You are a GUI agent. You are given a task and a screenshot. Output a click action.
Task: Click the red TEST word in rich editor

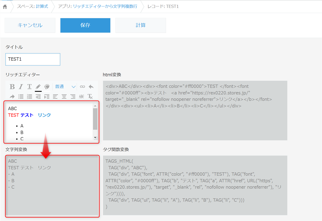click(x=13, y=115)
